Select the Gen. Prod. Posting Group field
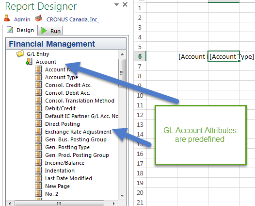The image size is (255, 206). point(77,155)
